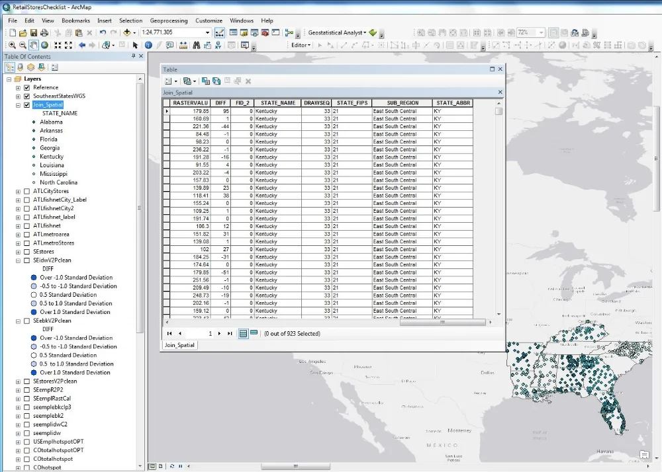Select the Join_Spatial tab at table bottom
The width and height of the screenshot is (662, 472).
[179, 344]
